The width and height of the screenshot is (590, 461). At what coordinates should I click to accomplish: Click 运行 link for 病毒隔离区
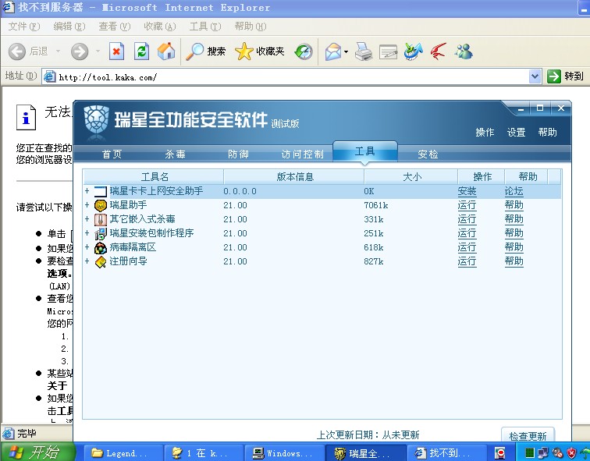[467, 247]
